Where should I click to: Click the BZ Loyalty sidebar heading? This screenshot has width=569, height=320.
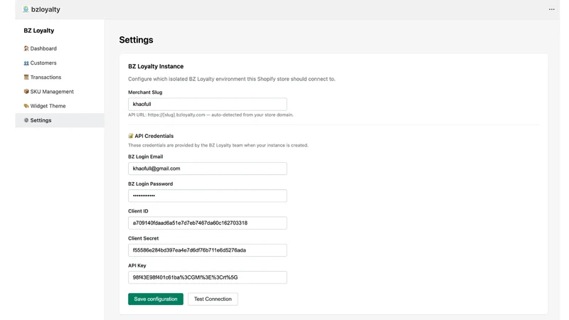[x=39, y=31]
